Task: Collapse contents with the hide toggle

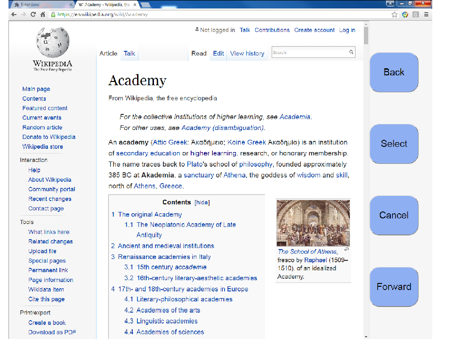Action: (x=202, y=202)
